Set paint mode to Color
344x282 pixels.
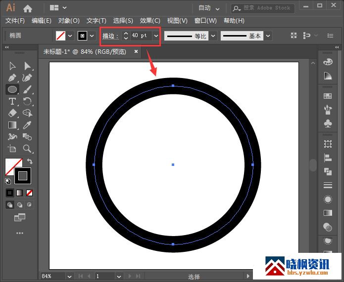click(10, 193)
